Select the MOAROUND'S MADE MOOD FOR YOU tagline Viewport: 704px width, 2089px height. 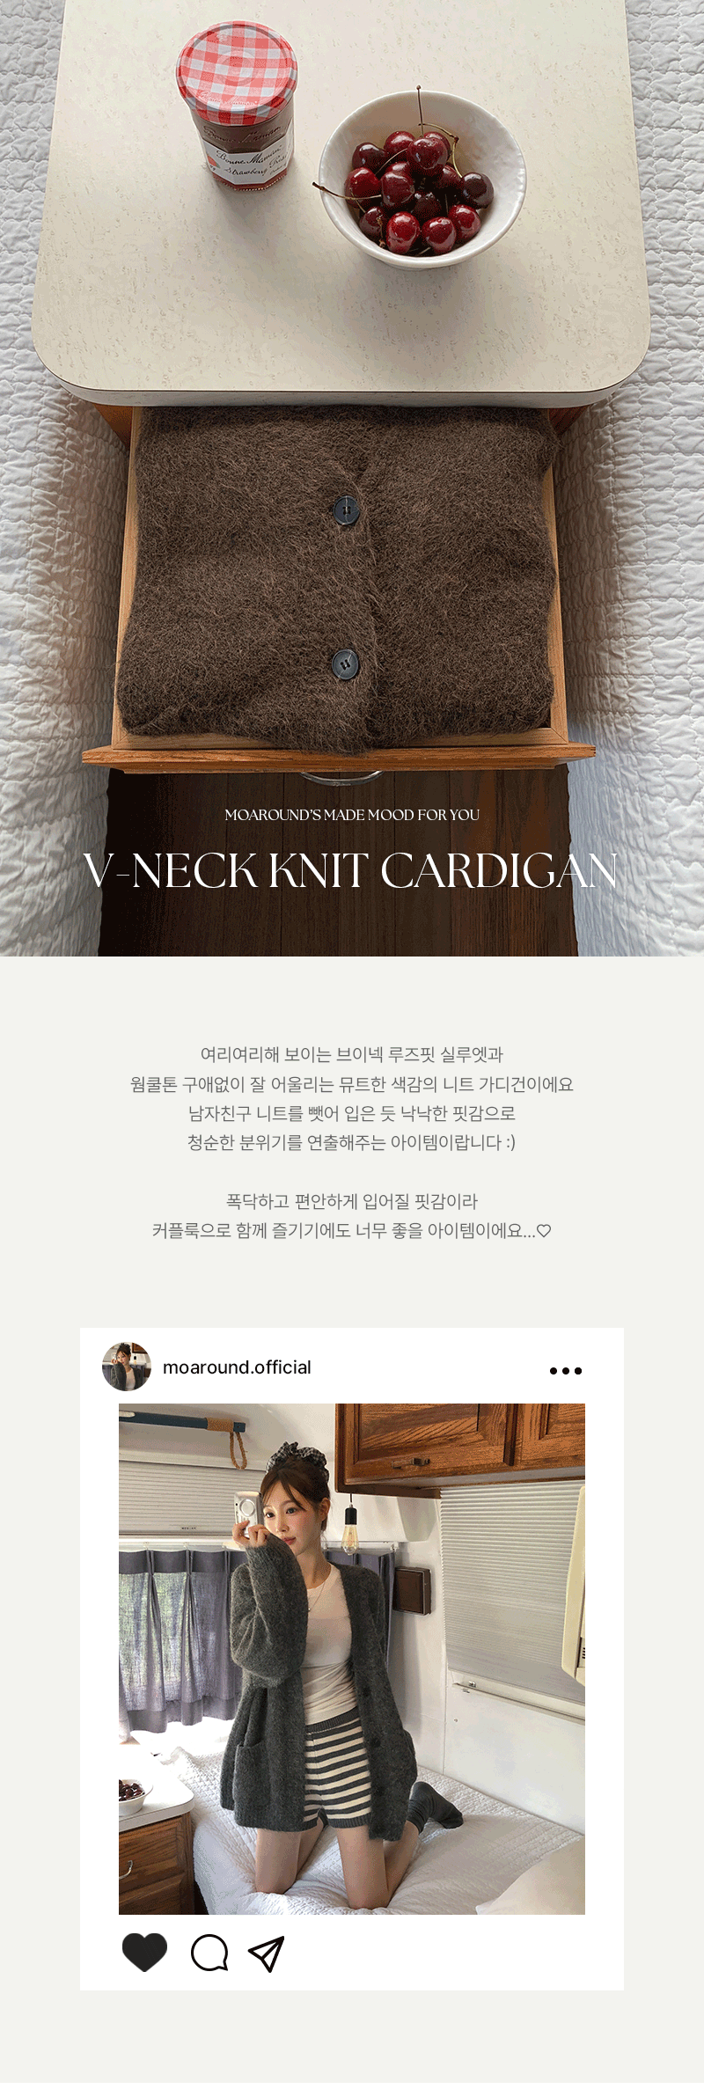(352, 815)
